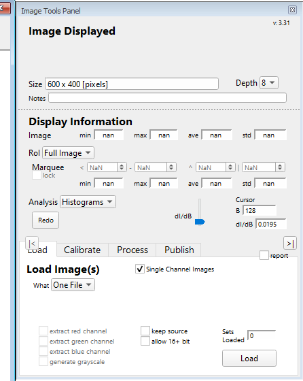Click the Redo button
303x381 pixels.
click(x=46, y=220)
